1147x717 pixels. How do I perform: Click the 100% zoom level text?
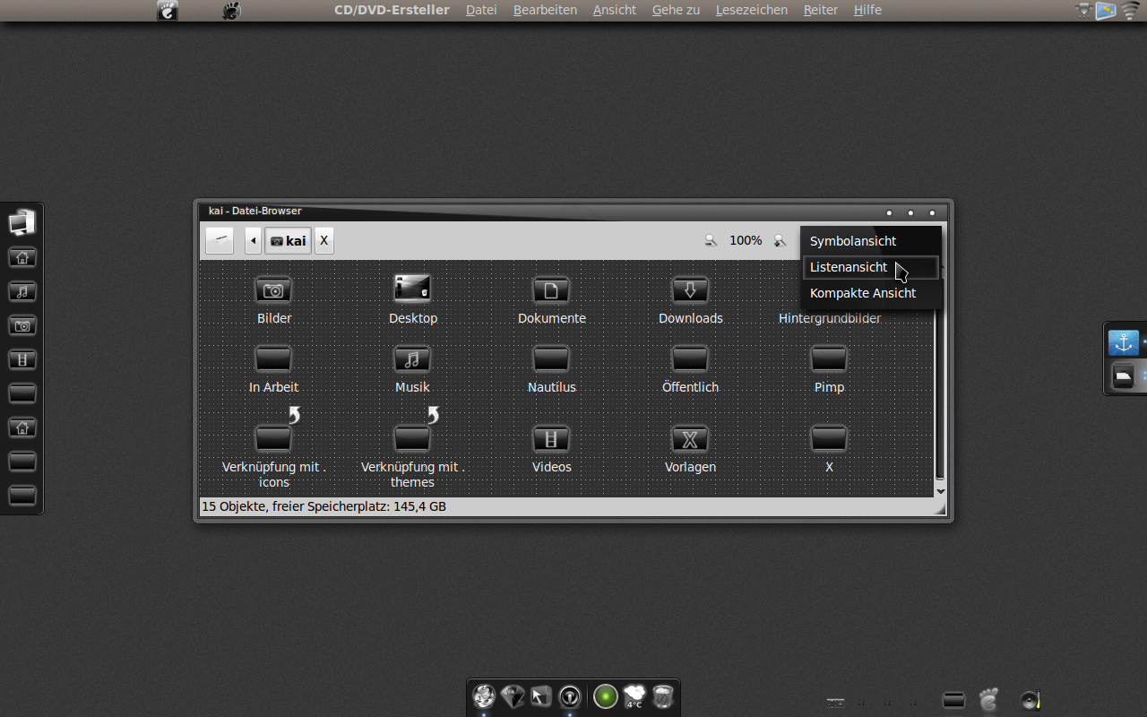pyautogui.click(x=746, y=240)
